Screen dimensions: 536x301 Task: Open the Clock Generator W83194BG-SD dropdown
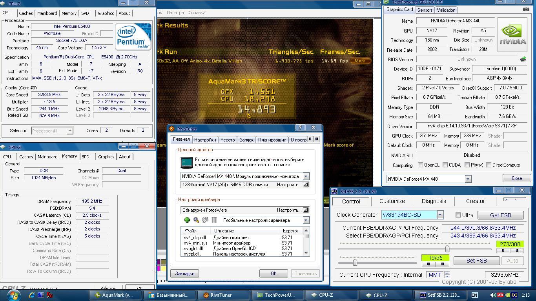click(x=440, y=215)
